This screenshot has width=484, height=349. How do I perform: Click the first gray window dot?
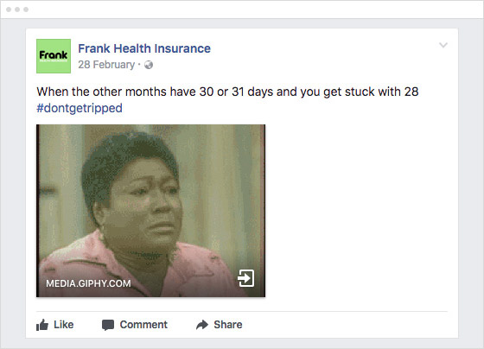click(9, 10)
